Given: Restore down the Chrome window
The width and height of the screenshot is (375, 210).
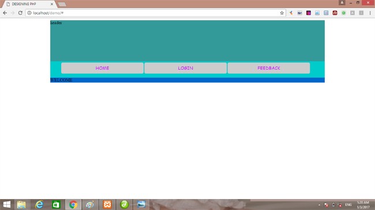Looking at the screenshot, I should click(358, 3).
